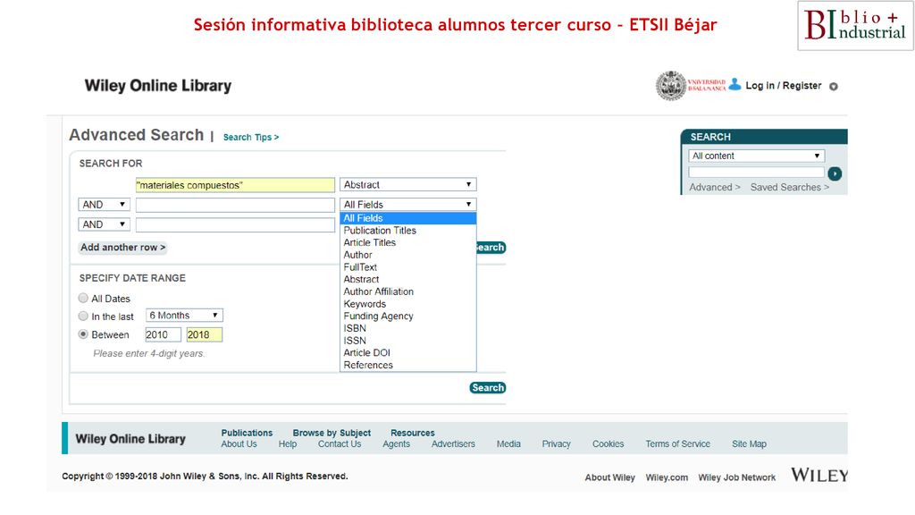Viewport: 915px width, 515px height.
Task: Open Advertisers footer link
Action: point(453,443)
